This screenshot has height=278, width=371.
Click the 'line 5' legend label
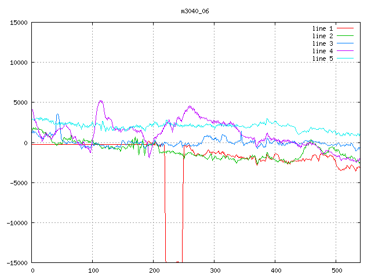322,58
